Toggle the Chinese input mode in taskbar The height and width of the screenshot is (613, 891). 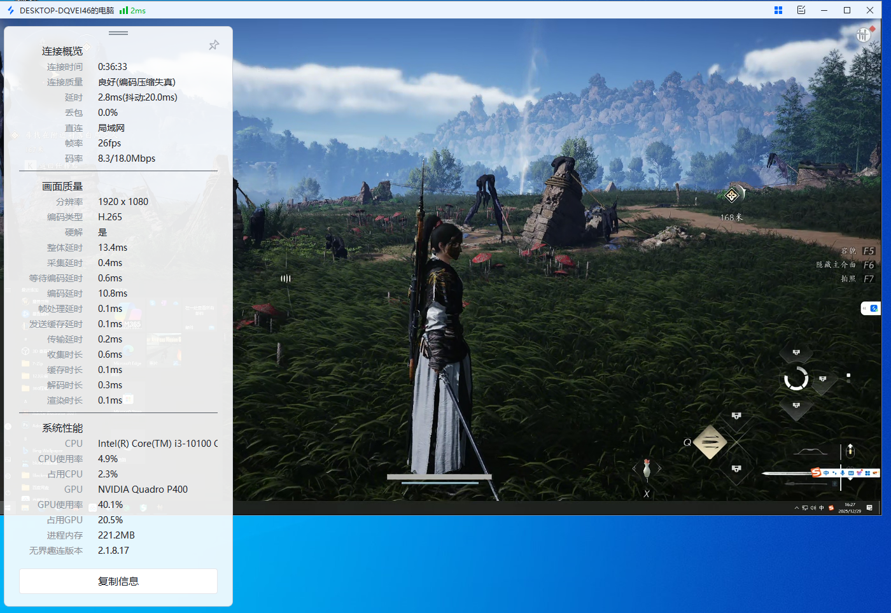(822, 508)
